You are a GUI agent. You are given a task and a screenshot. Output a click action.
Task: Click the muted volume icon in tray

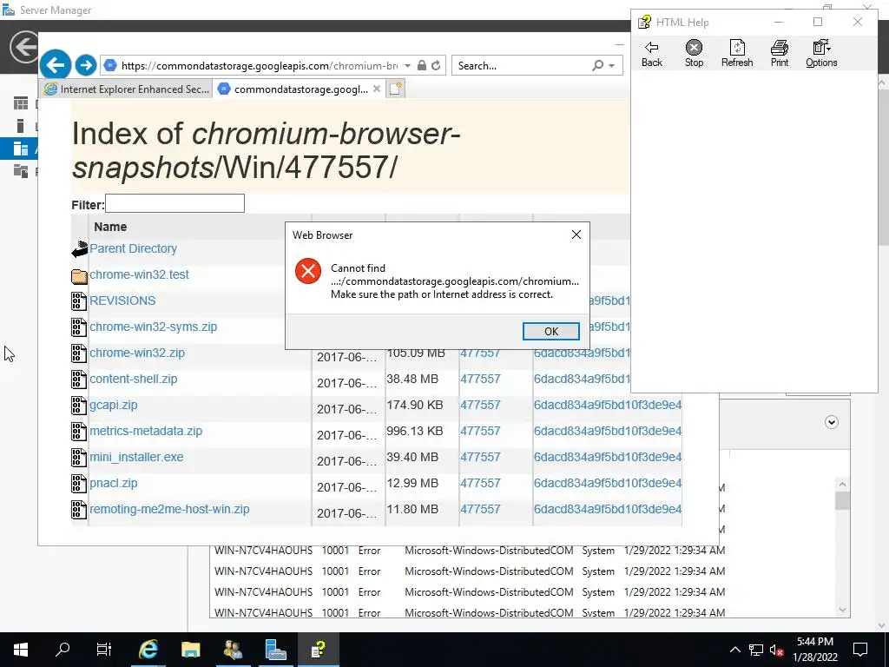click(776, 650)
